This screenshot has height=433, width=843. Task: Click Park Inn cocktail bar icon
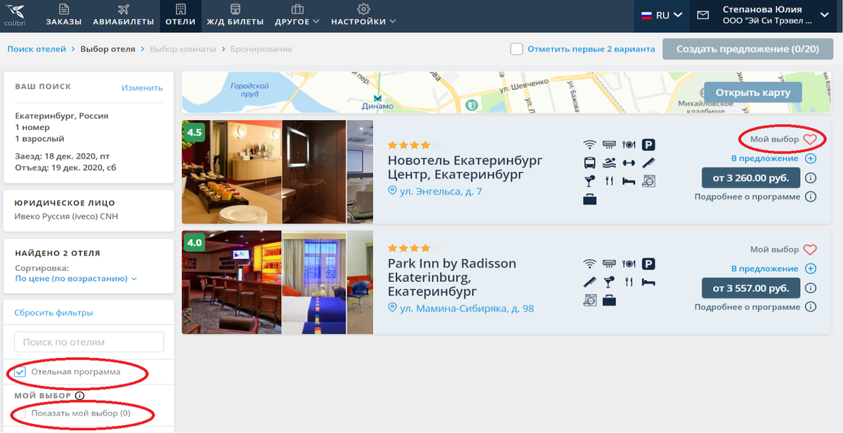pyautogui.click(x=610, y=282)
